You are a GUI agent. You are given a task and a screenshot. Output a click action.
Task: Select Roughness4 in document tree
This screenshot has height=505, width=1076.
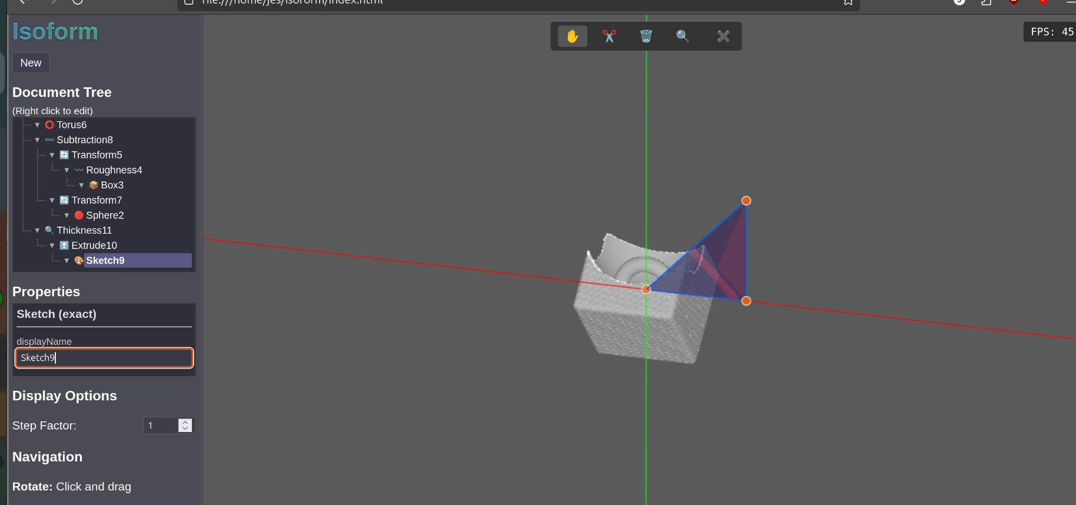tap(114, 170)
